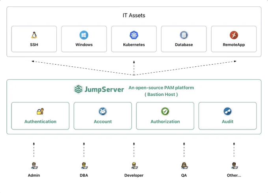The height and width of the screenshot is (193, 268).
Task: Select the Audit label
Action: pyautogui.click(x=227, y=122)
